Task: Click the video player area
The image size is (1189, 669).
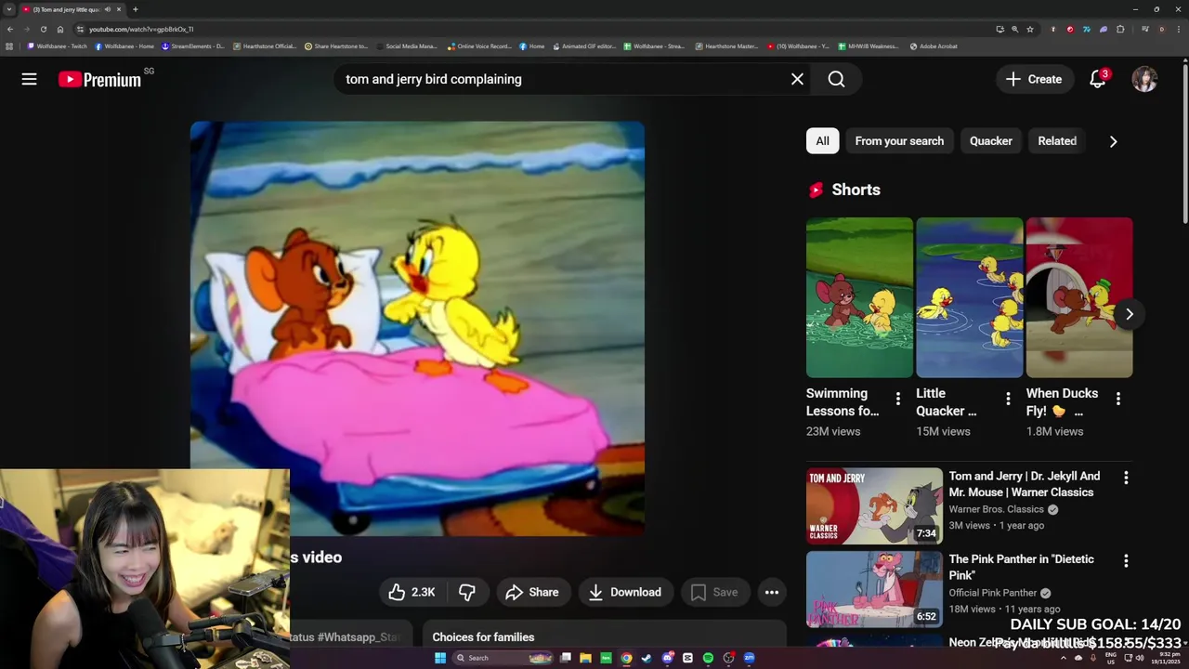Action: point(417,328)
